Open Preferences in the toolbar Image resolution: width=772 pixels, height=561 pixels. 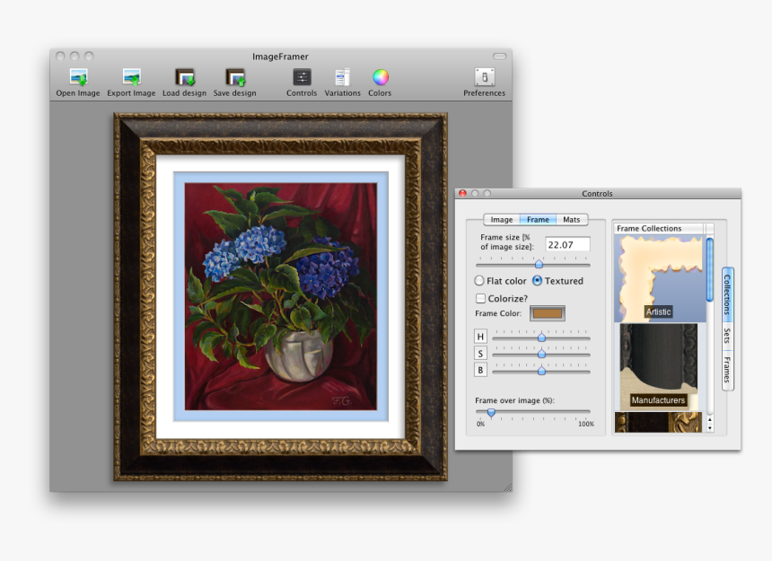(x=485, y=83)
